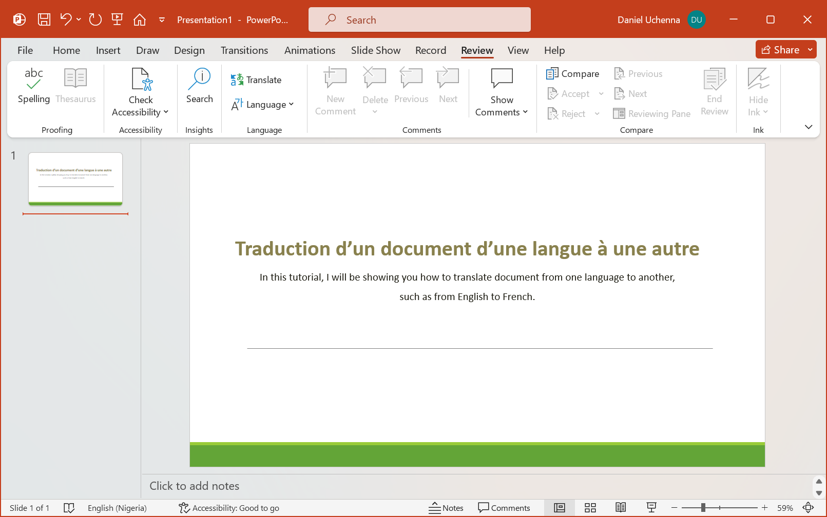Save the presentation
Image resolution: width=827 pixels, height=517 pixels.
(44, 19)
